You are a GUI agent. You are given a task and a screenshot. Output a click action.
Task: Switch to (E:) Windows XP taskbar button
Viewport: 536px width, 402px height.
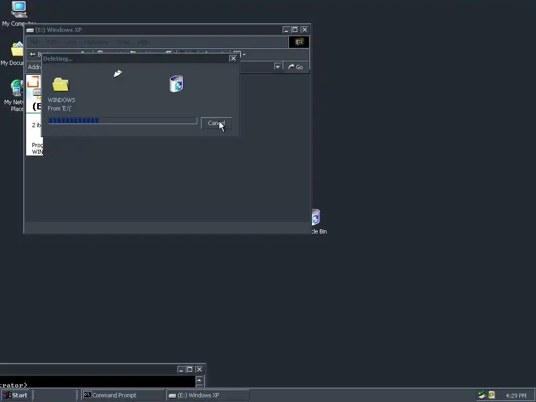pyautogui.click(x=208, y=395)
